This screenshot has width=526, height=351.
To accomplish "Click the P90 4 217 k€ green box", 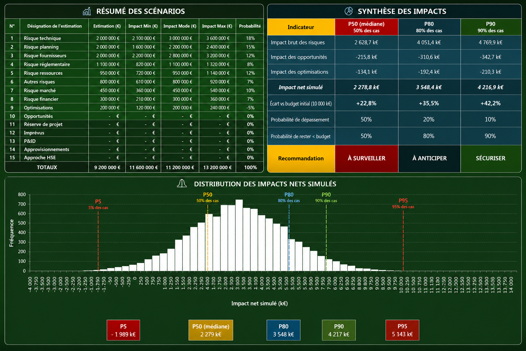I will click(x=339, y=330).
